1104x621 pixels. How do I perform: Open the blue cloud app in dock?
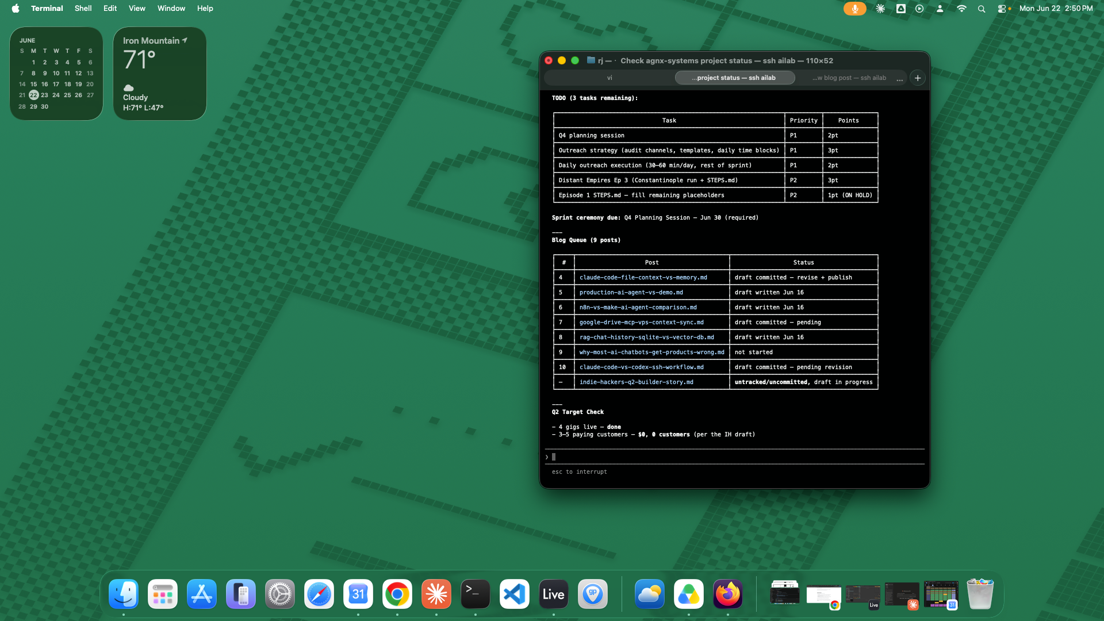click(x=650, y=594)
